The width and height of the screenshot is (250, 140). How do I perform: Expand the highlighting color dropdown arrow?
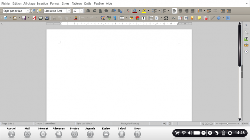click(148, 11)
